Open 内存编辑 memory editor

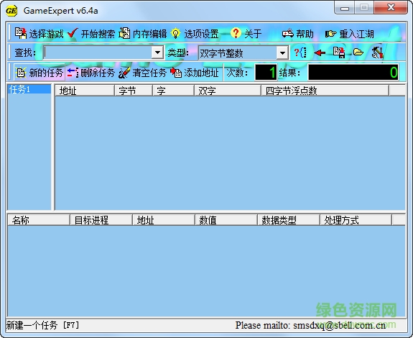pyautogui.click(x=143, y=34)
